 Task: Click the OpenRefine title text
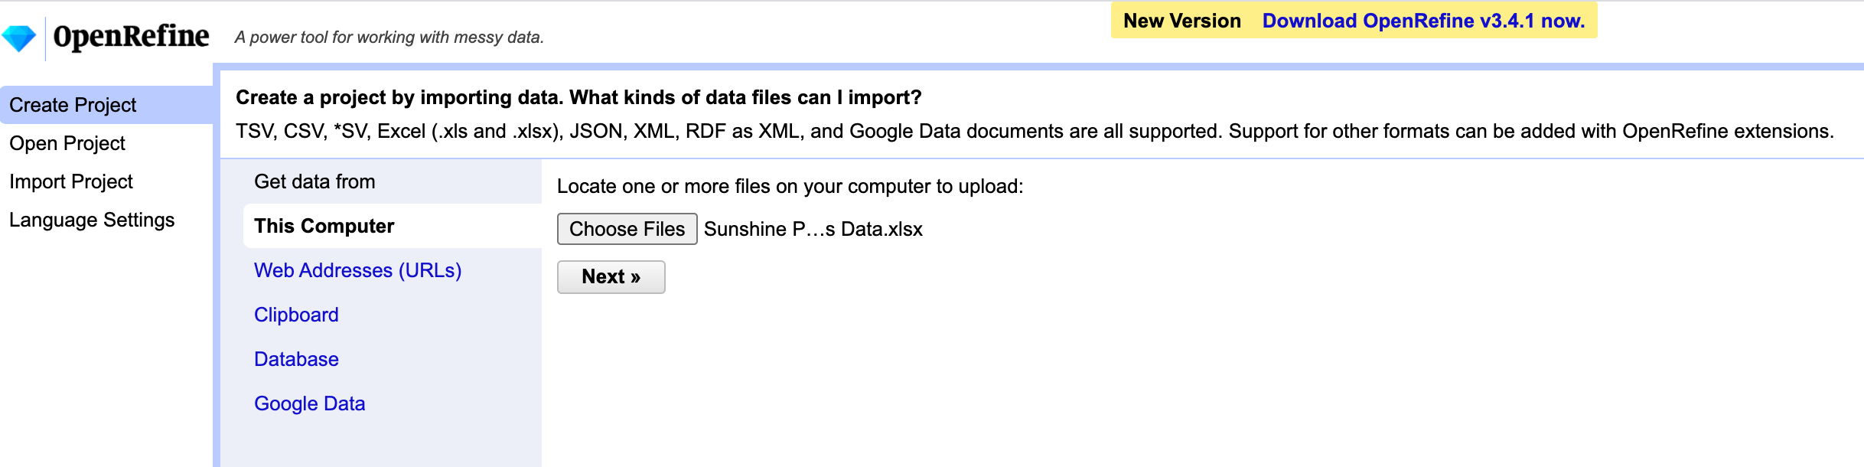click(131, 37)
